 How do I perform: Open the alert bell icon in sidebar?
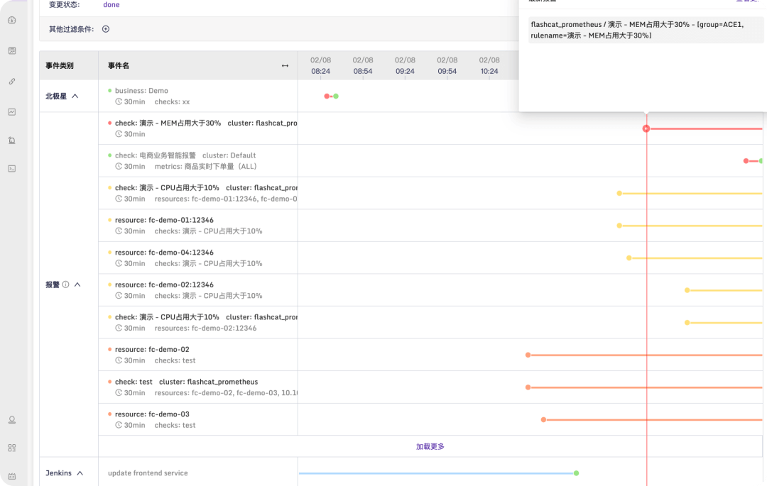(12, 140)
